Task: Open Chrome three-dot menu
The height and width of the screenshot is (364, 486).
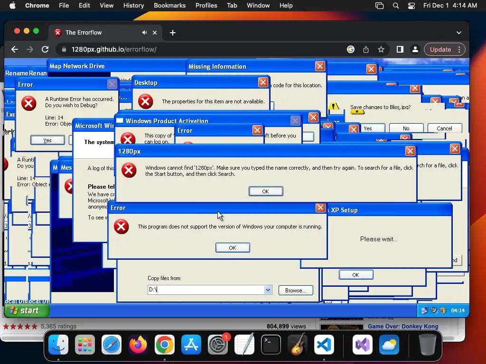Action: click(459, 49)
